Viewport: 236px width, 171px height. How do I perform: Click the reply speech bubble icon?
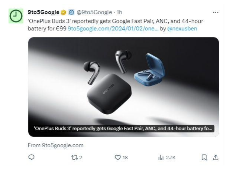tap(31, 157)
